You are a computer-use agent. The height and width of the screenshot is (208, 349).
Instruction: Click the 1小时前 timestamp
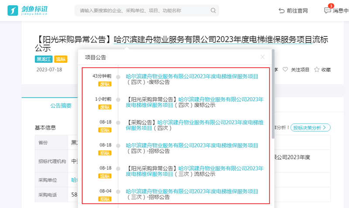tap(103, 99)
